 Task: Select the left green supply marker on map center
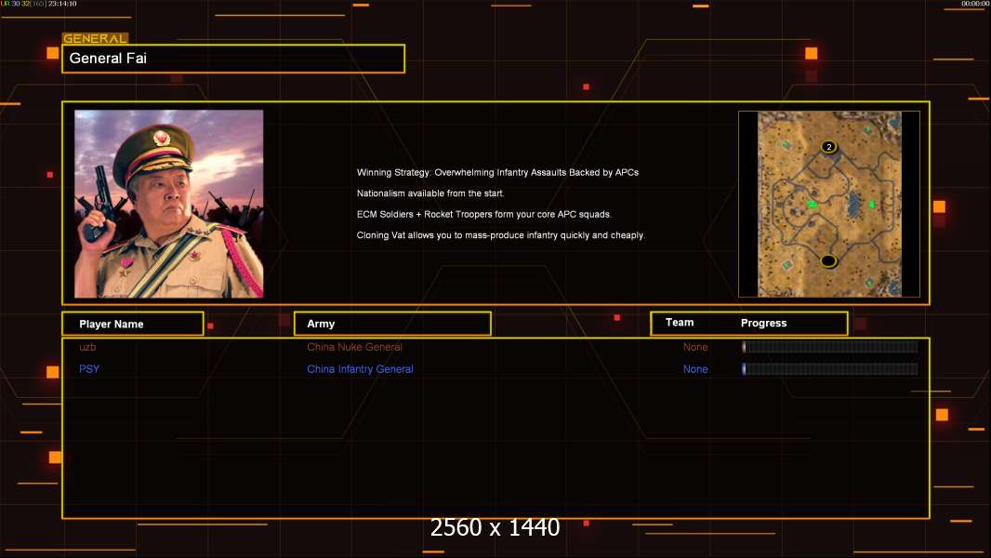813,204
